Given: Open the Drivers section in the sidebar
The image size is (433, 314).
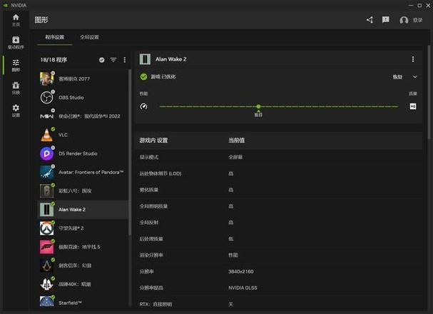Looking at the screenshot, I should pos(16,43).
